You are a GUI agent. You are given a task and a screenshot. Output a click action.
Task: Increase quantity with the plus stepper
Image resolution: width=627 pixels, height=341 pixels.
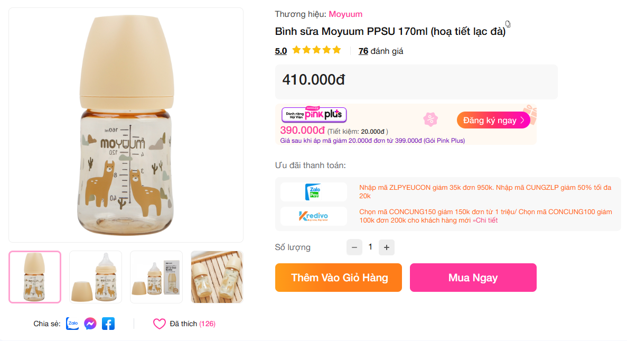[x=386, y=247]
